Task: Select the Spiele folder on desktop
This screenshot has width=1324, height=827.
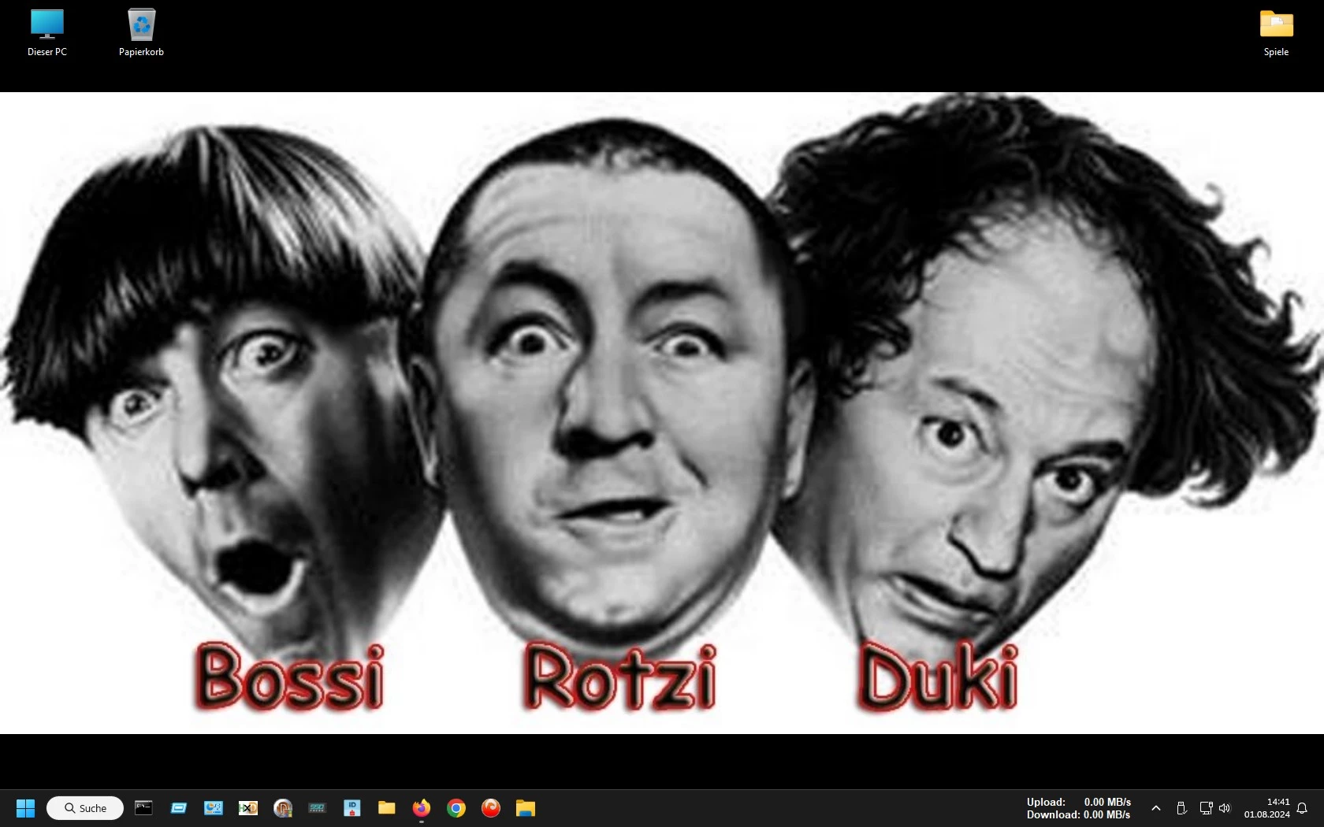Action: pos(1276,33)
